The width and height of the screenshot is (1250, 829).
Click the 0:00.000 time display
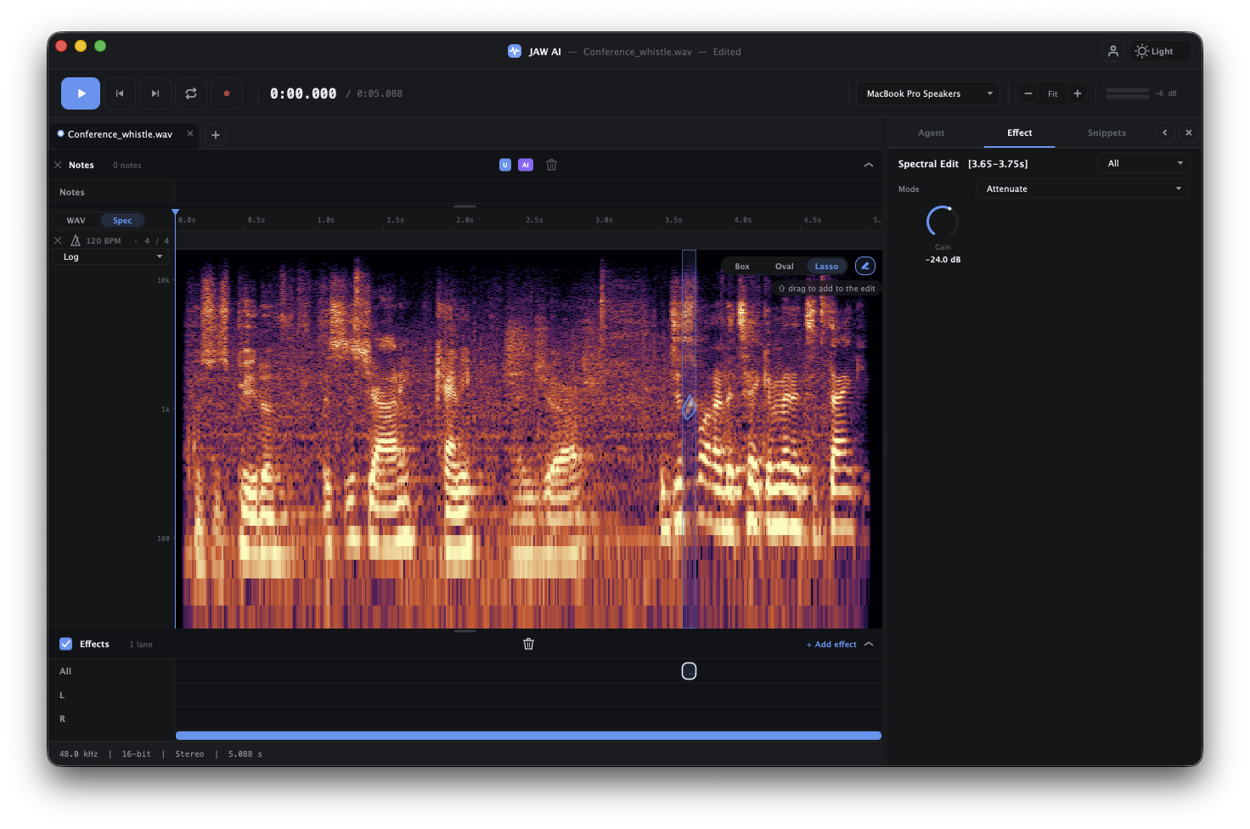click(303, 93)
